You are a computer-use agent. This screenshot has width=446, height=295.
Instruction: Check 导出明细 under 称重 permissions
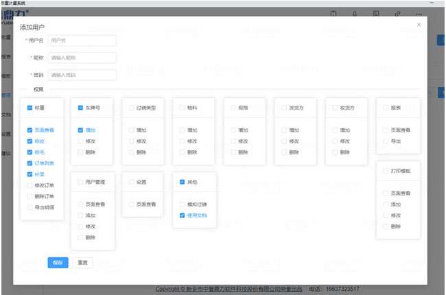tap(30, 207)
